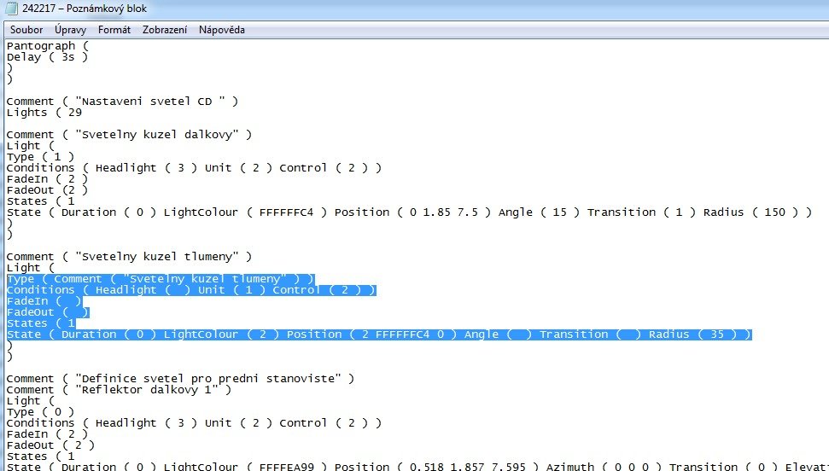
Task: Click the 'Delay ( 3s )' text
Action: [x=47, y=57]
